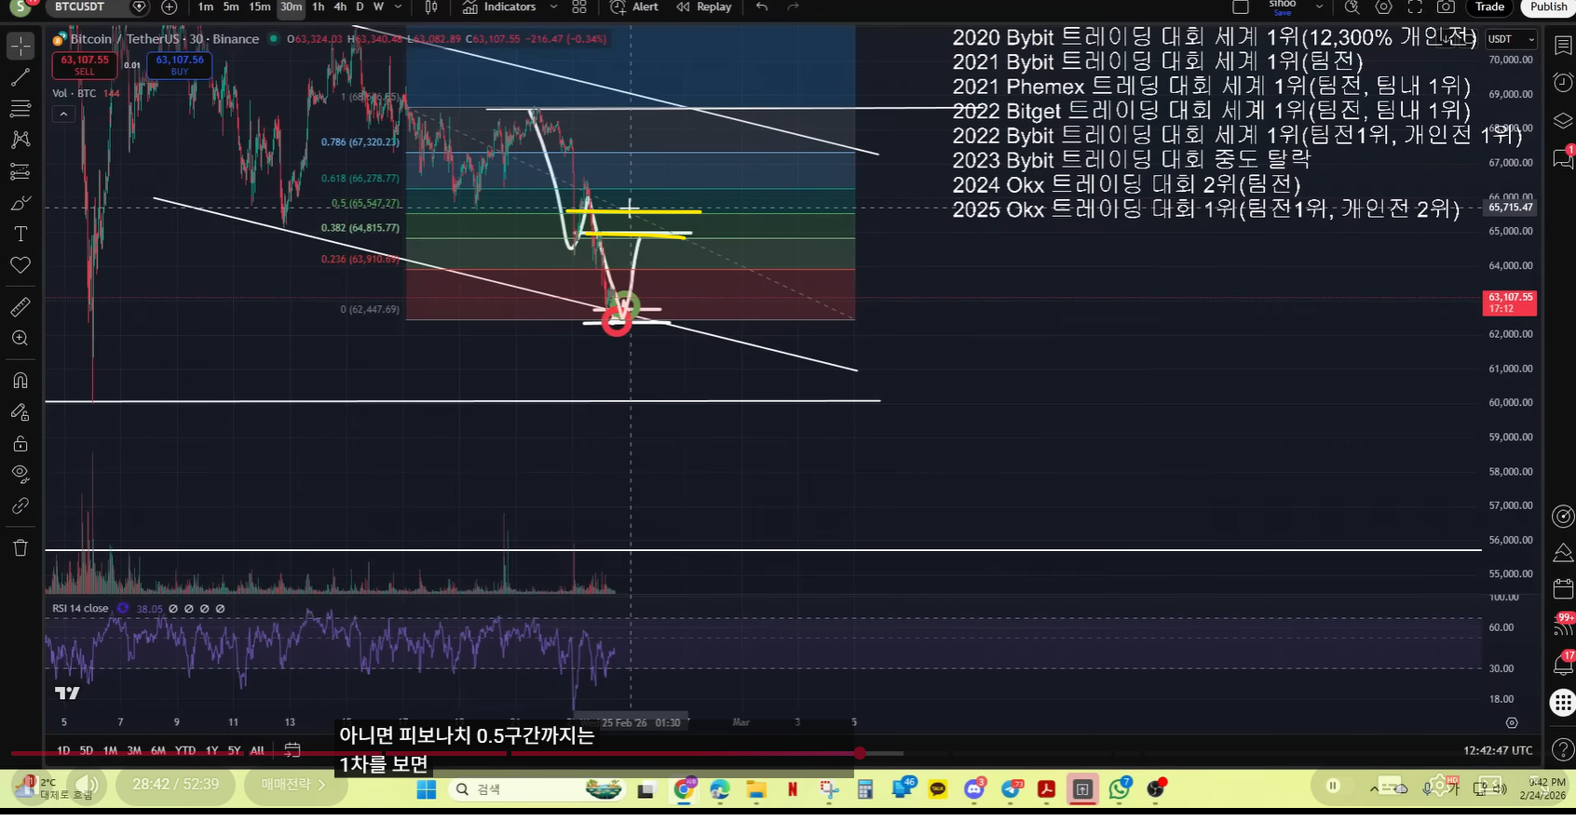Open indicator templates grid icon
This screenshot has height=821, width=1576.
(x=579, y=7)
